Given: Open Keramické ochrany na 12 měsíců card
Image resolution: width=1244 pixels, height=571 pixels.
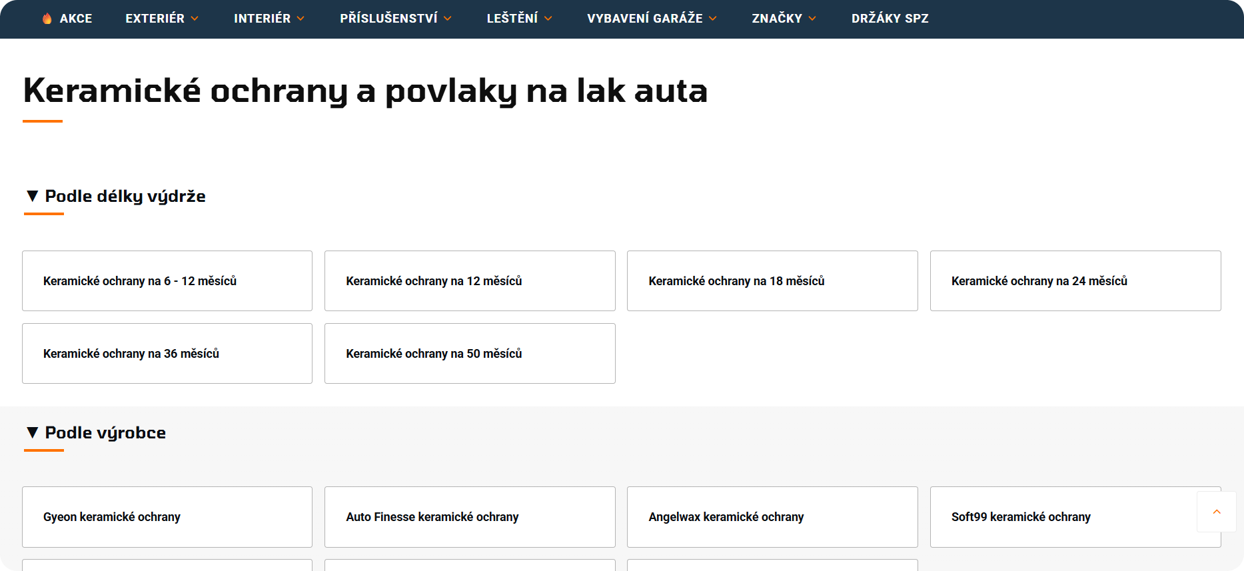Looking at the screenshot, I should click(x=470, y=281).
